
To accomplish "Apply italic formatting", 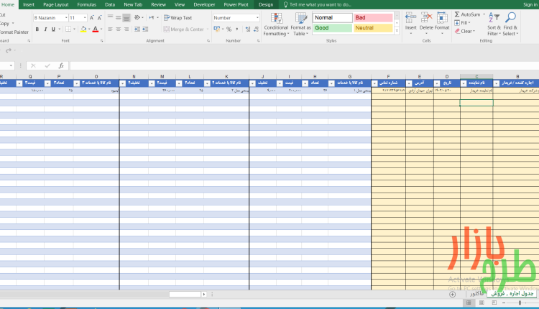I will [45, 29].
